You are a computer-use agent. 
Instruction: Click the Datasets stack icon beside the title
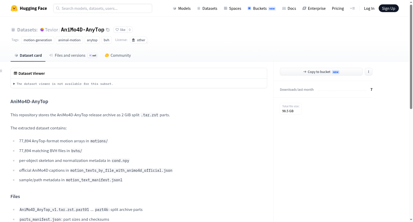(x=13, y=30)
